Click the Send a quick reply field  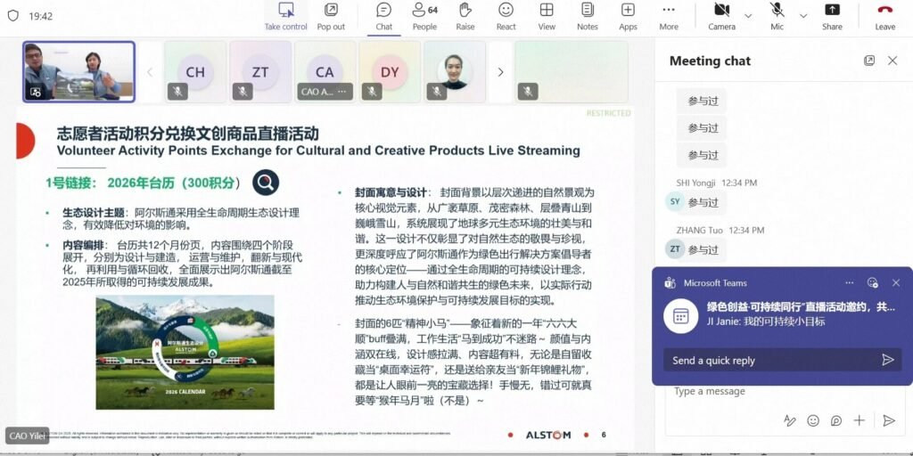pyautogui.click(x=767, y=360)
